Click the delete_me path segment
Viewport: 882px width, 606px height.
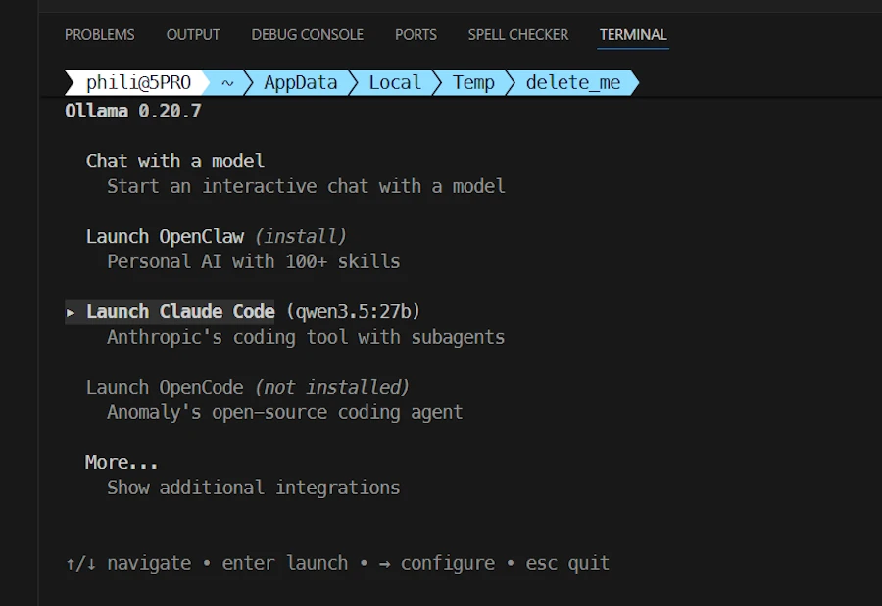573,82
